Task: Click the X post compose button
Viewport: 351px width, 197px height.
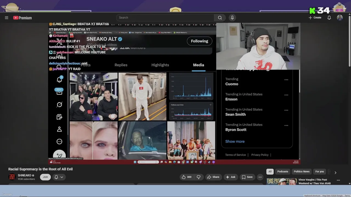Action: [59, 155]
